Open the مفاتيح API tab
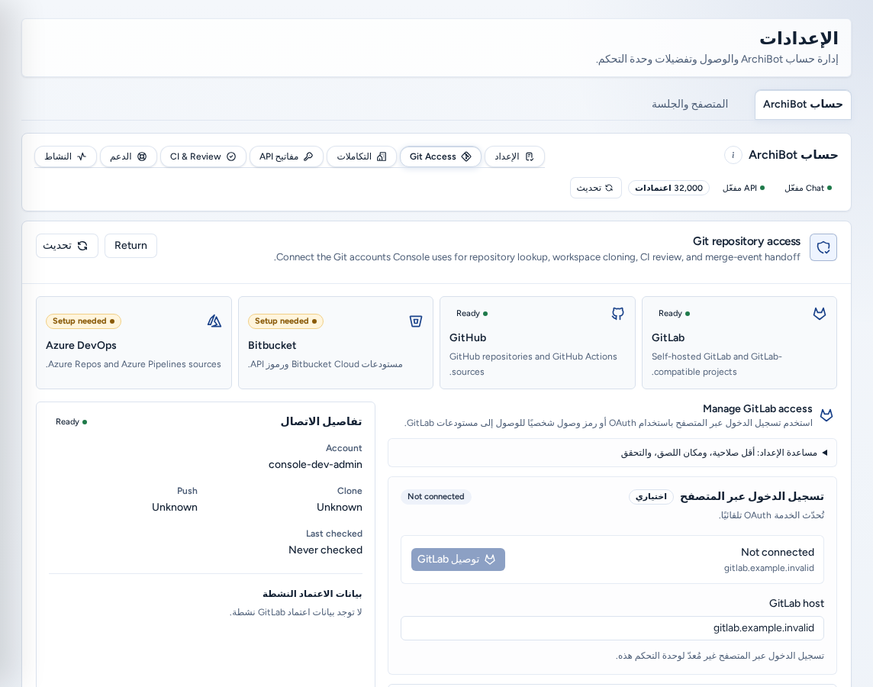Image resolution: width=873 pixels, height=687 pixels. pos(286,156)
